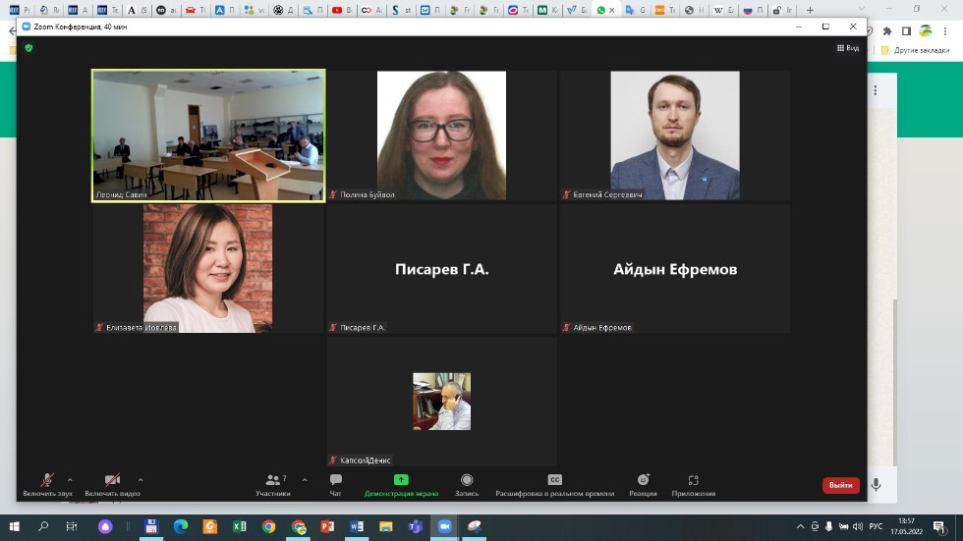
Task: Click the green encryption shield icon
Action: click(28, 47)
